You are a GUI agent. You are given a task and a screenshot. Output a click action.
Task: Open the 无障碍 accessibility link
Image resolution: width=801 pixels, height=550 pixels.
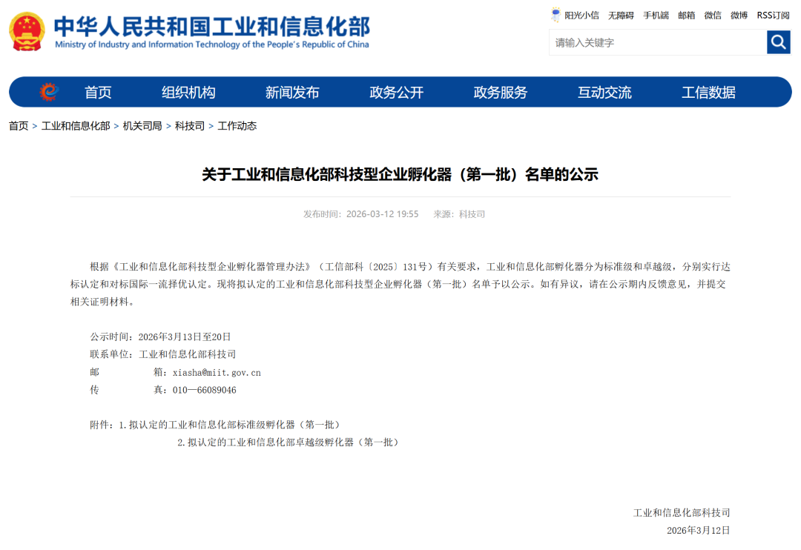[x=621, y=15]
